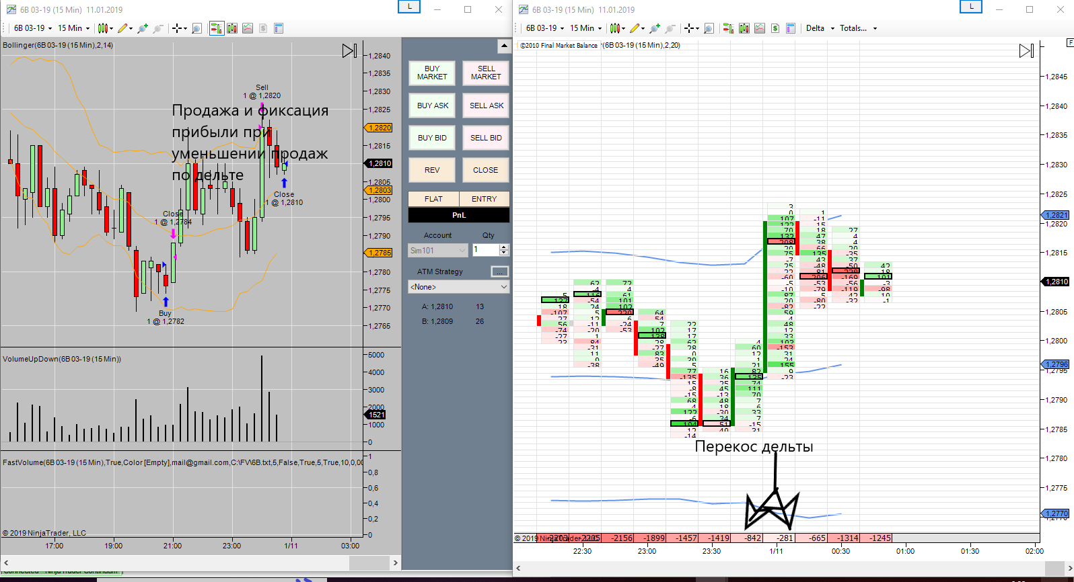Collapse Chart Trader panel with up arrow
Screen dimensions: 1074x582
pyautogui.click(x=503, y=46)
